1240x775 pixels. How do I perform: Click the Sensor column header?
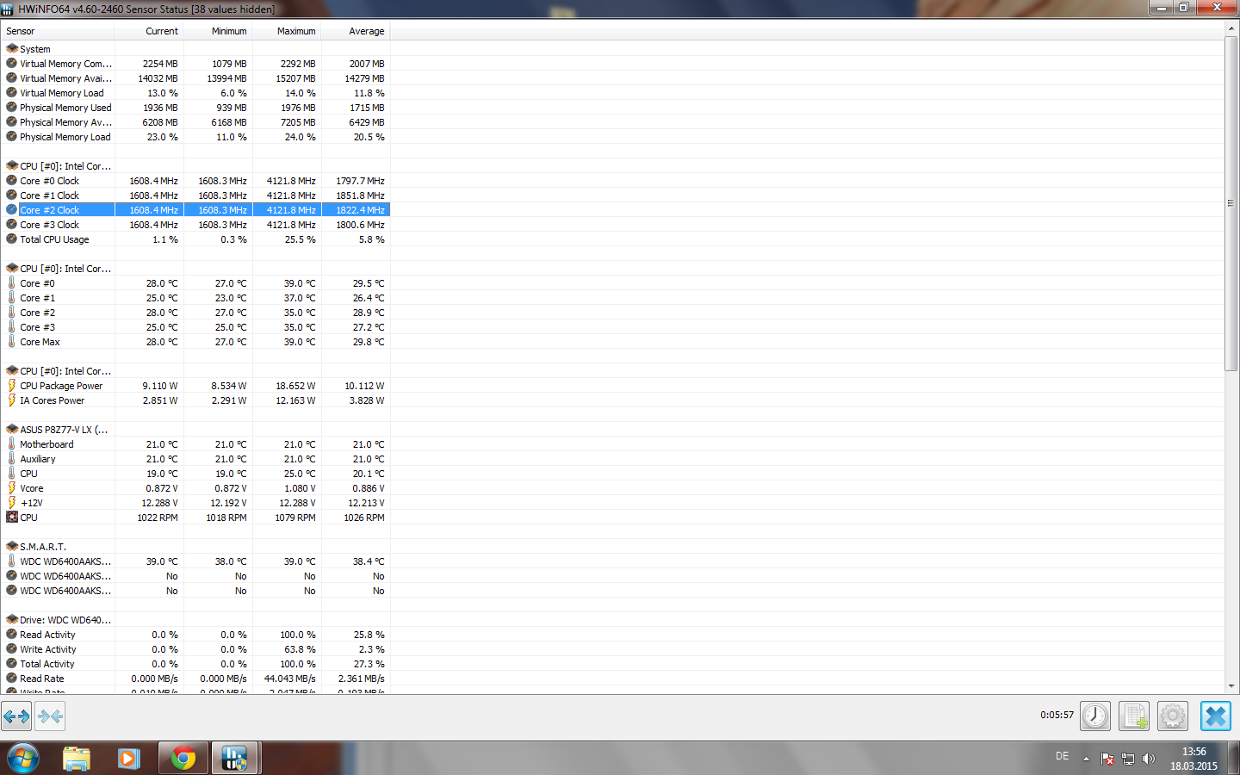pyautogui.click(x=58, y=31)
